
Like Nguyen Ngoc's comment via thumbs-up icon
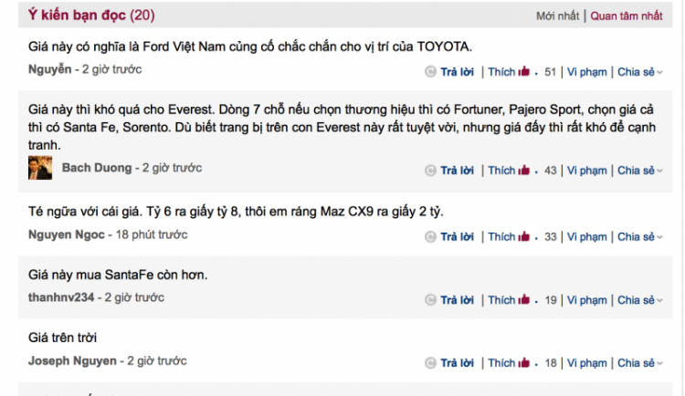[x=524, y=236]
